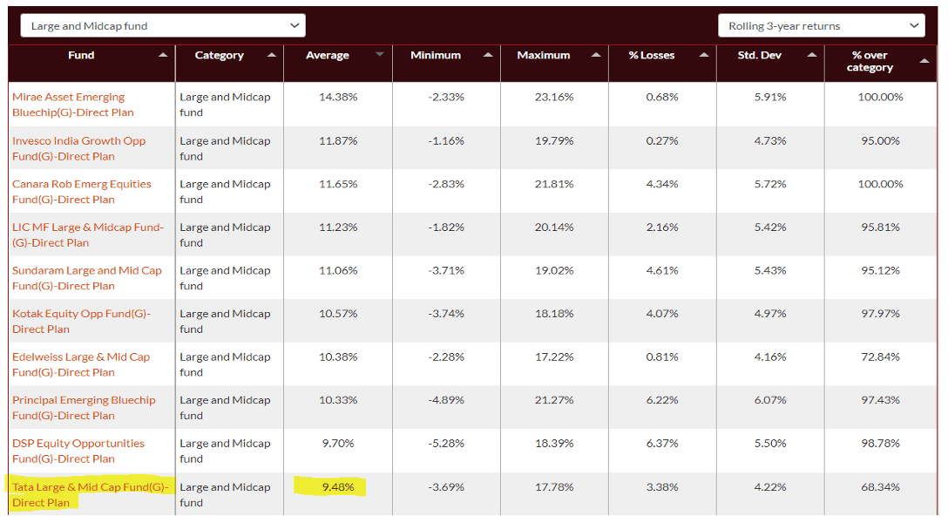This screenshot has width=948, height=523.
Task: Select DSP minimum value -5.28%
Action: (446, 443)
